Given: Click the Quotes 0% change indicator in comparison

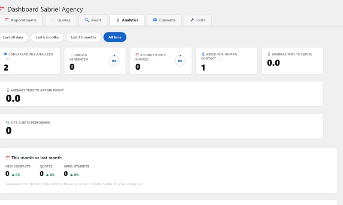Looking at the screenshot, I should (50, 175).
